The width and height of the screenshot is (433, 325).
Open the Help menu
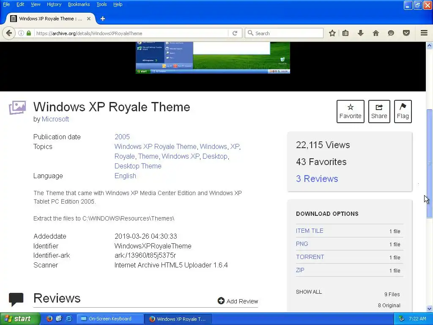coord(118,4)
